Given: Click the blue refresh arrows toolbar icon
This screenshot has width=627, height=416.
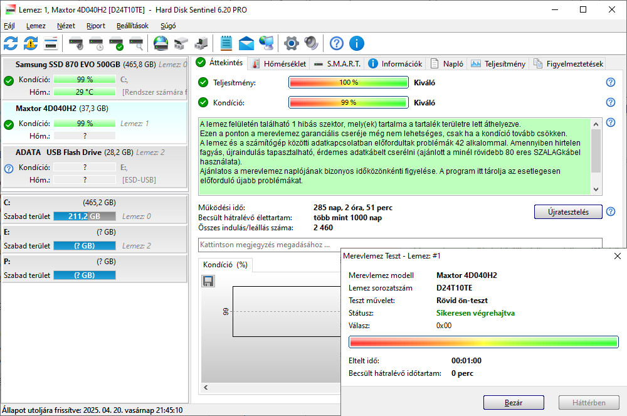Looking at the screenshot, I should pos(11,43).
